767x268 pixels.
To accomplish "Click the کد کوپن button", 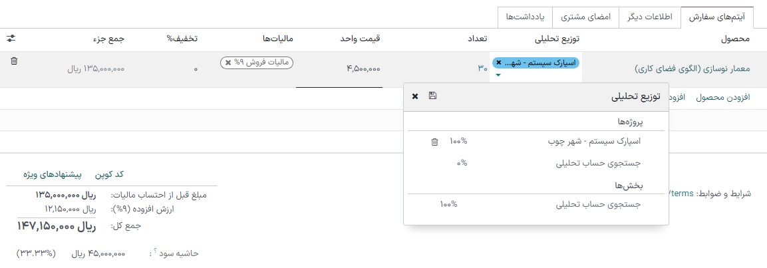I will coord(110,174).
